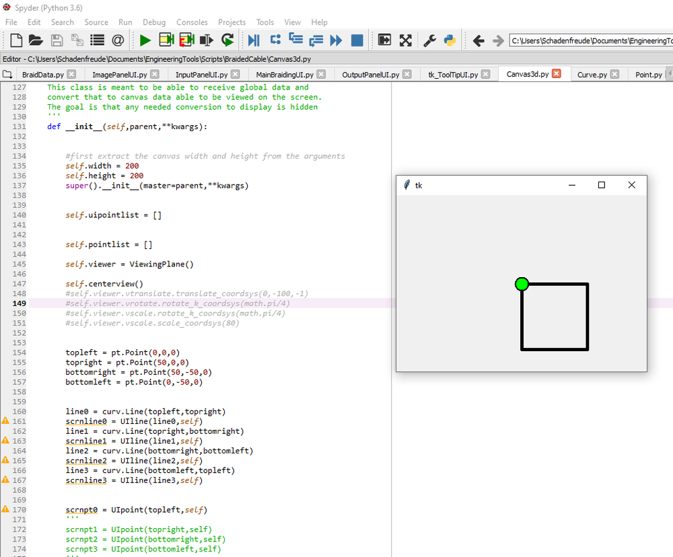Click the Fullscreen mode arrows icon
The width and height of the screenshot is (673, 557).
click(406, 40)
